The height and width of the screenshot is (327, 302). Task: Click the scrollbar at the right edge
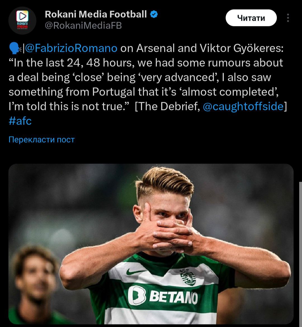tap(300, 252)
